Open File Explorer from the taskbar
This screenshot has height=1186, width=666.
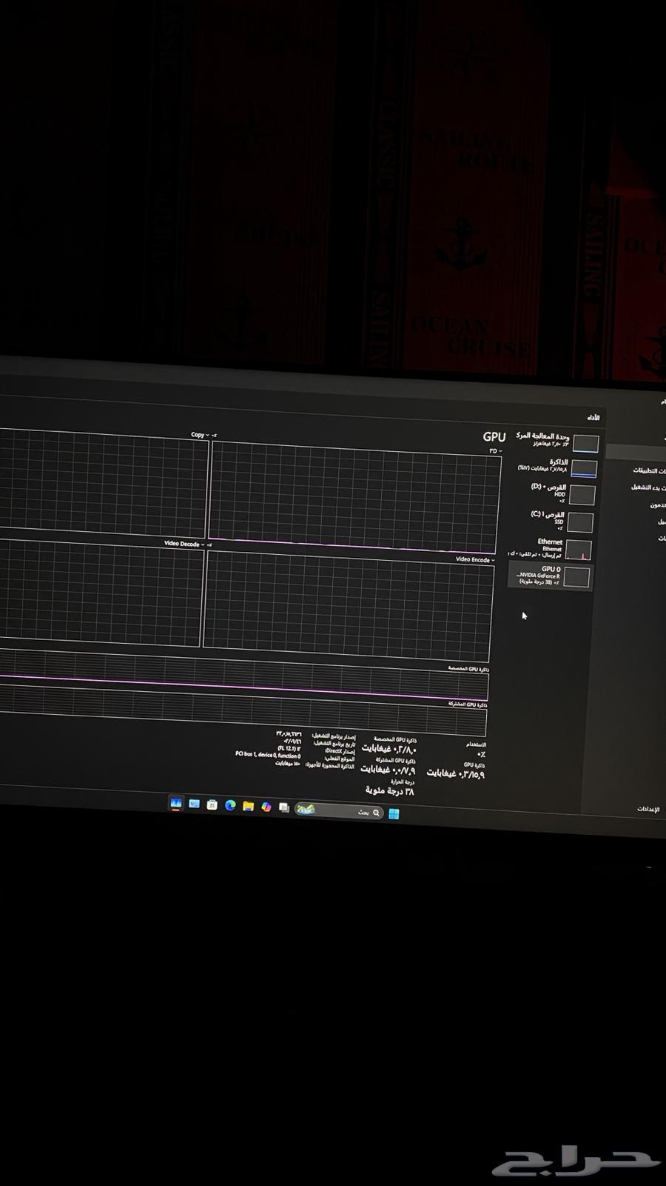pos(248,806)
